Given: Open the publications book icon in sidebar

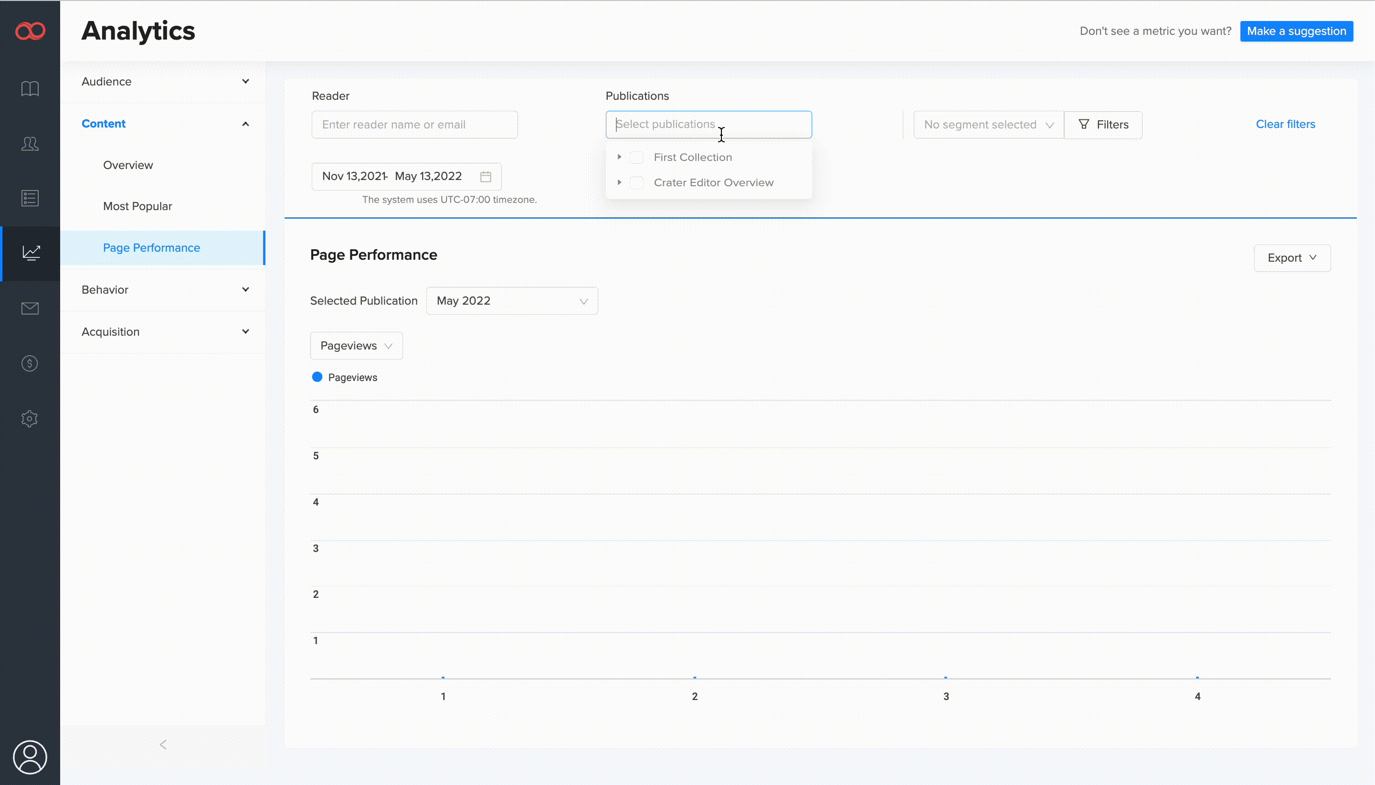Looking at the screenshot, I should tap(30, 88).
